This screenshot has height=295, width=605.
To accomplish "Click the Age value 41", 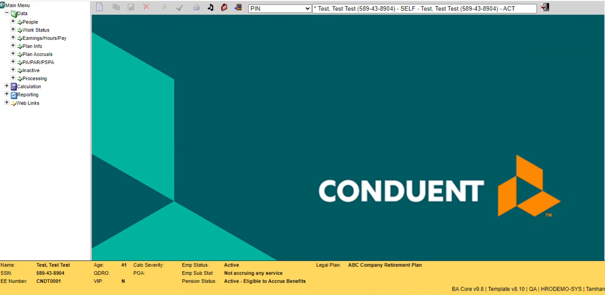I will 124,265.
